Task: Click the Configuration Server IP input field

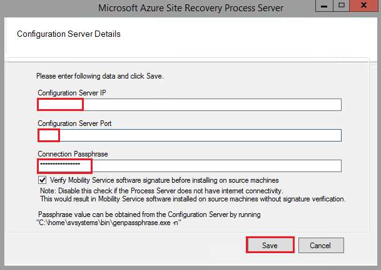Action: (189, 105)
